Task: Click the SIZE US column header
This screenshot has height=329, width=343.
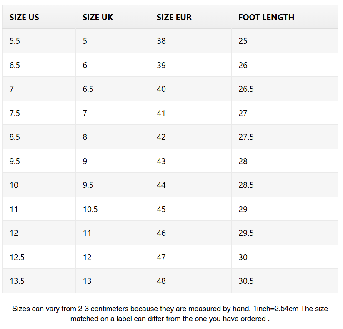Action: point(39,17)
